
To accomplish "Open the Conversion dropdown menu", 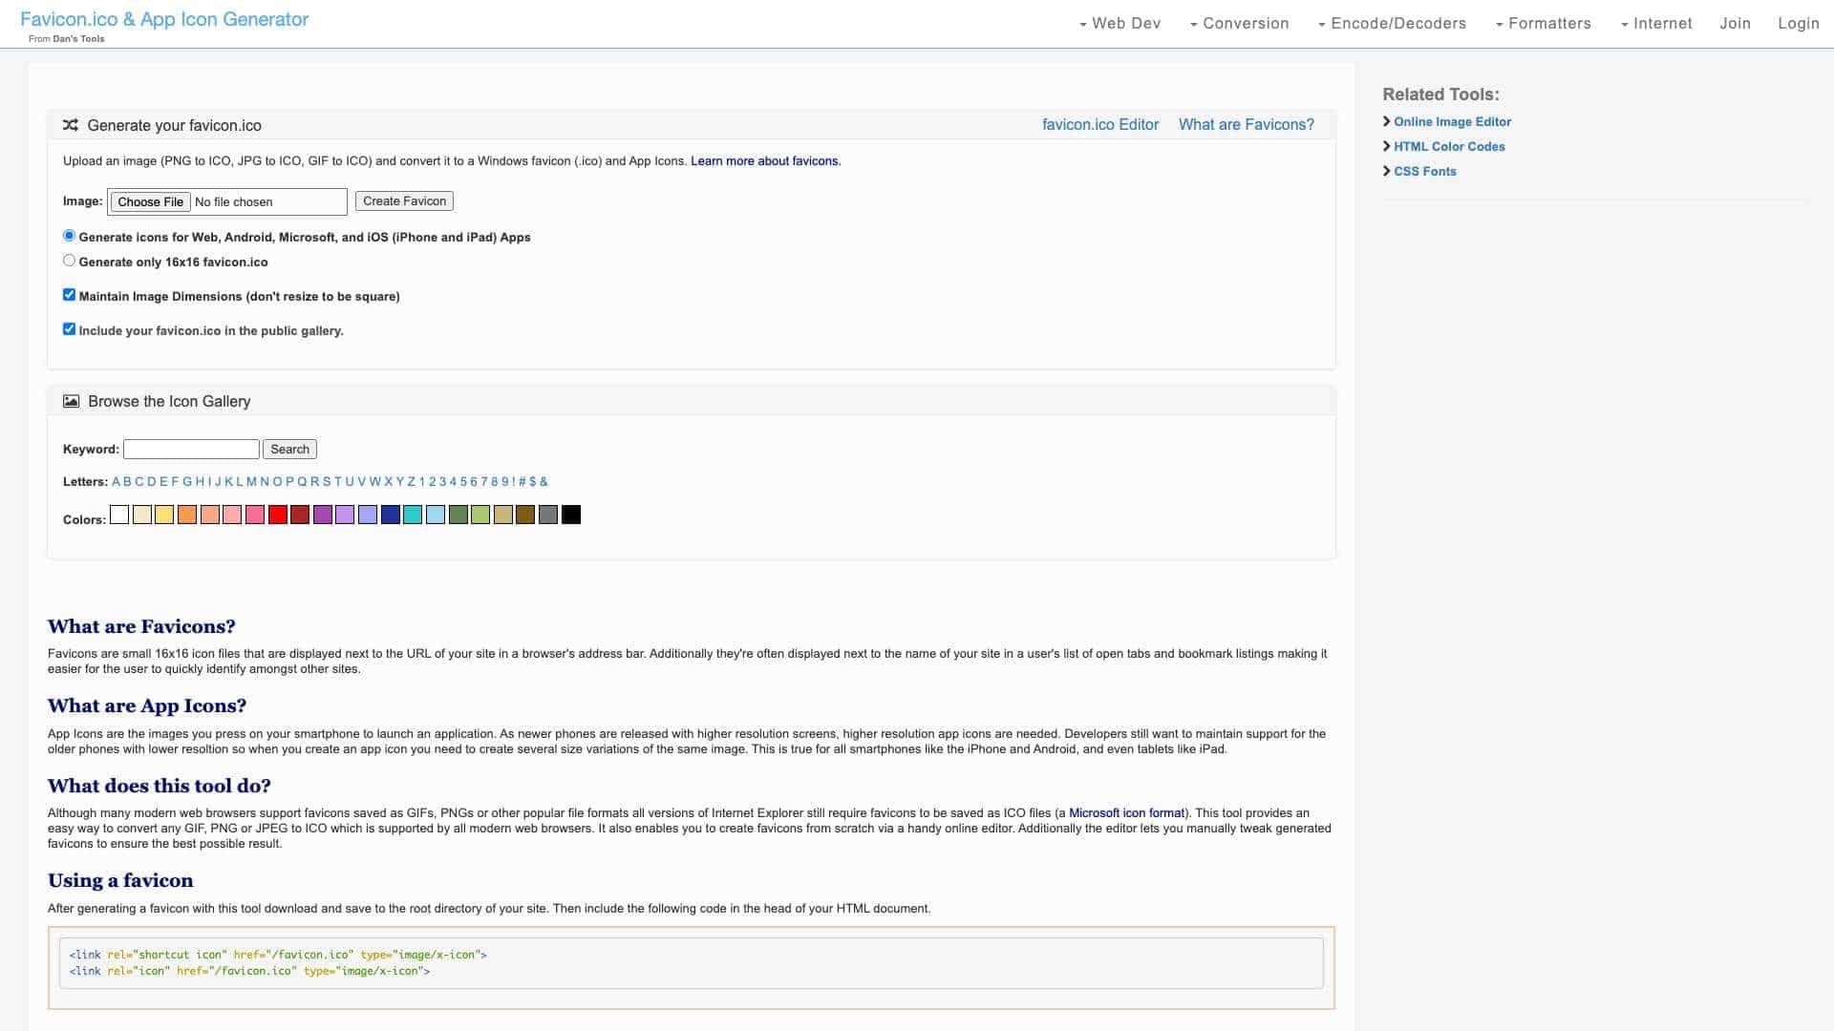I will 1239,24.
